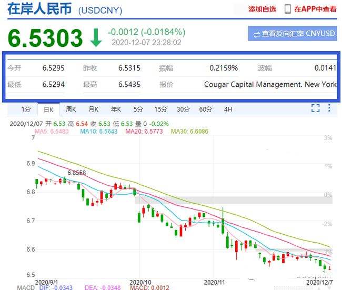Select the 5分 interval tab
The height and width of the screenshot is (290, 342).
point(138,109)
